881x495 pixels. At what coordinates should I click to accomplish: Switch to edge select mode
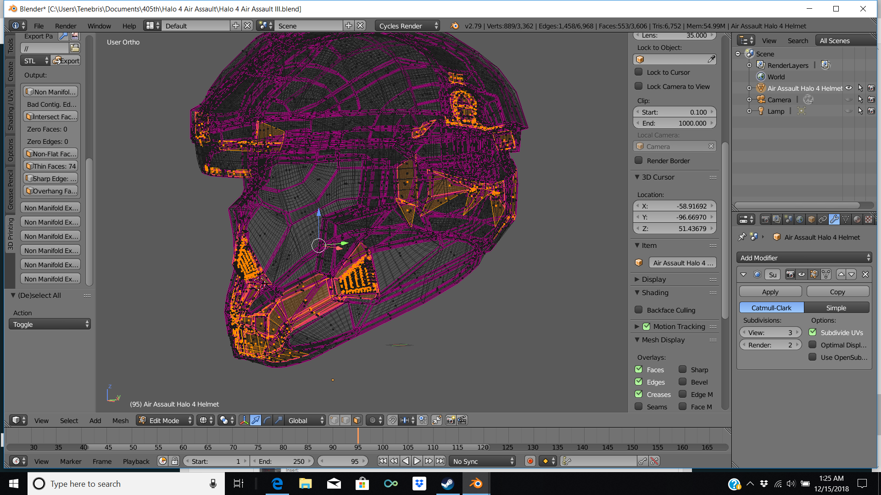(346, 420)
